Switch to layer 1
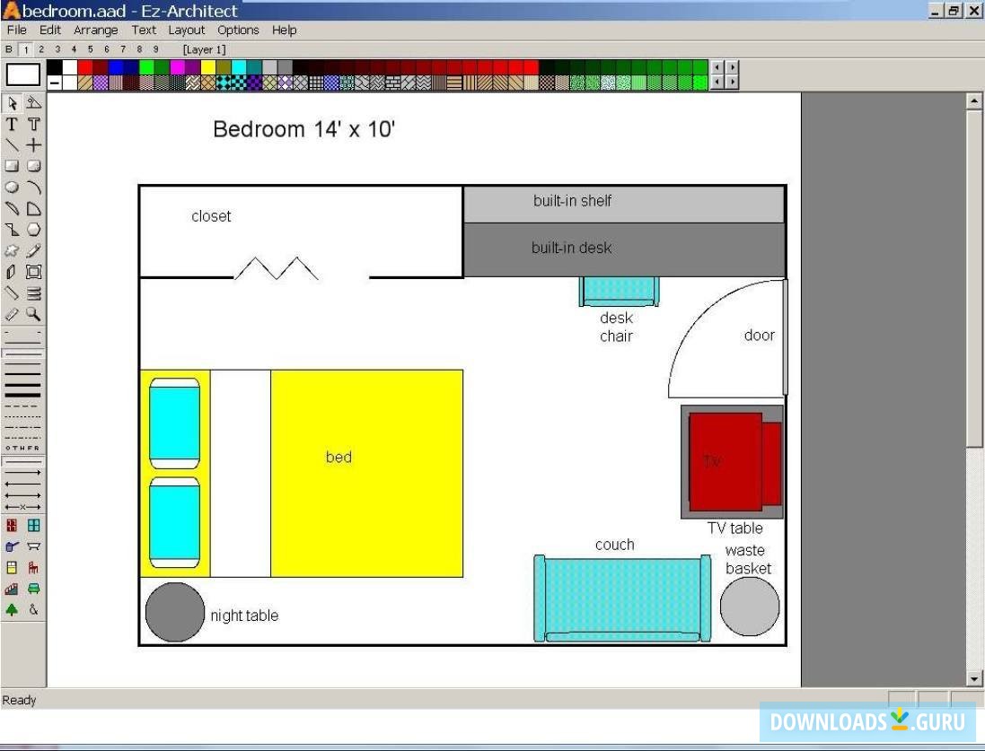 point(26,49)
